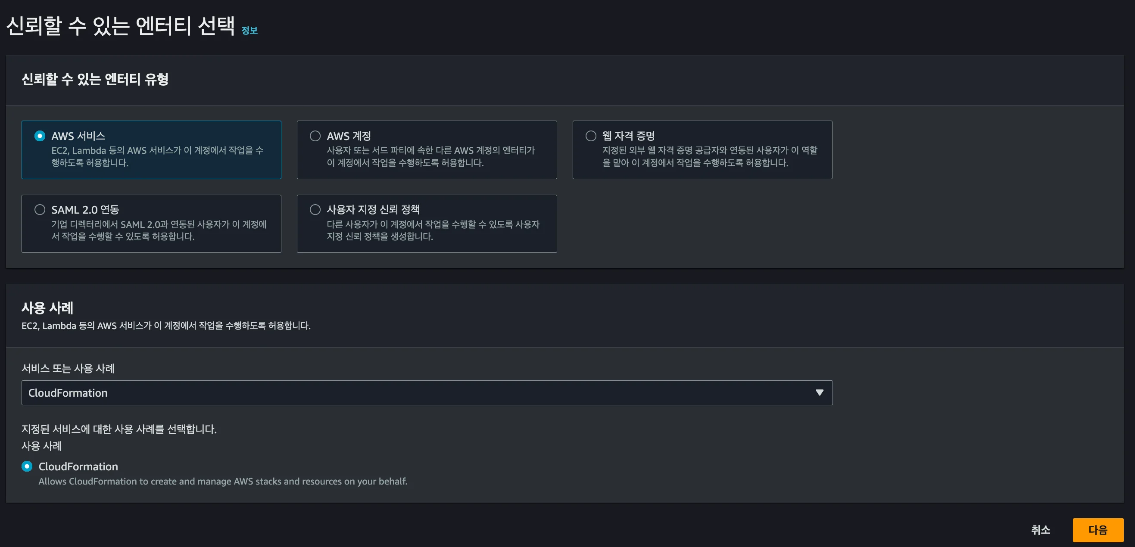Choose the 웹 자격 증명 trusted entity option
This screenshot has height=547, width=1135.
590,136
